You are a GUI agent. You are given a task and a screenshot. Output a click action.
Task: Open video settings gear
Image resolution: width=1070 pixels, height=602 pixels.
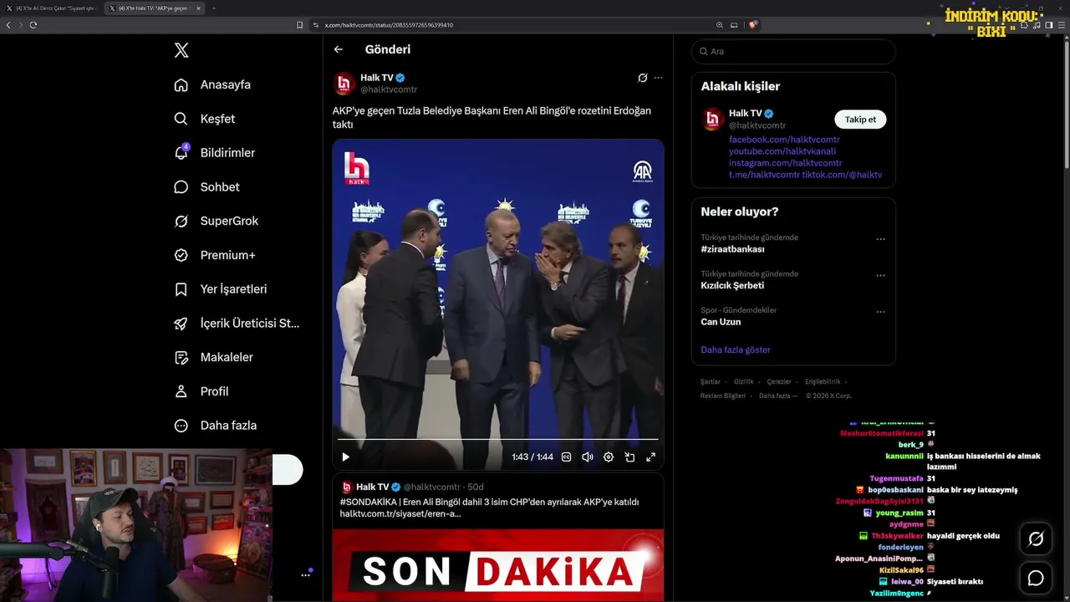[x=609, y=457]
